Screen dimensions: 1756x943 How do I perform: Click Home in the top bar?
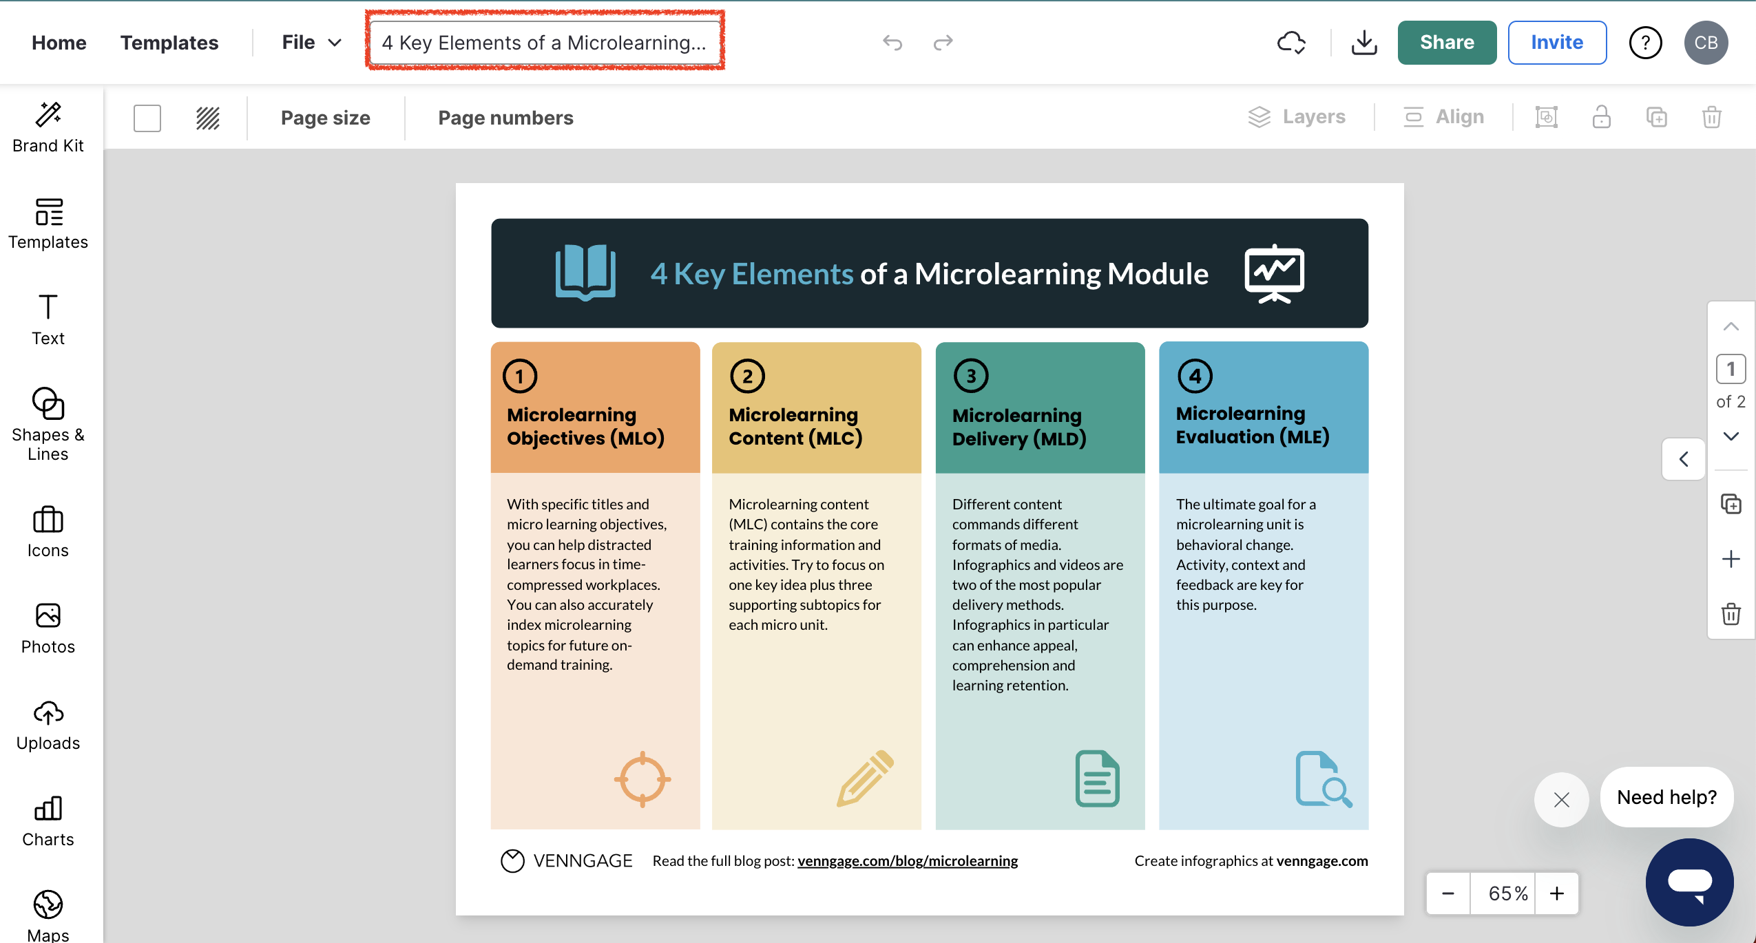(x=59, y=42)
